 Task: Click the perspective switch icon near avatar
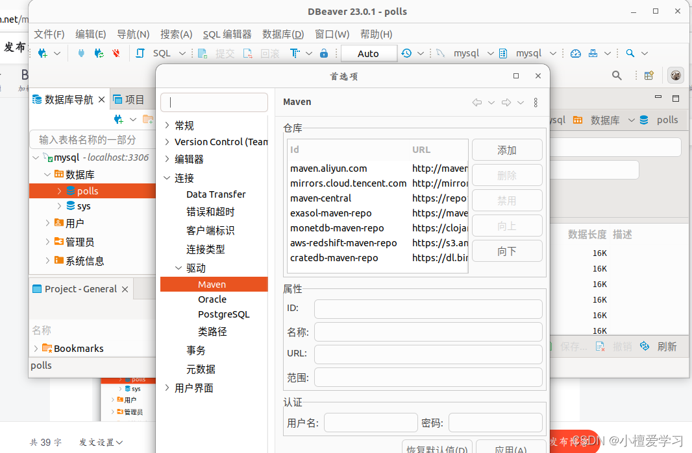tap(649, 75)
